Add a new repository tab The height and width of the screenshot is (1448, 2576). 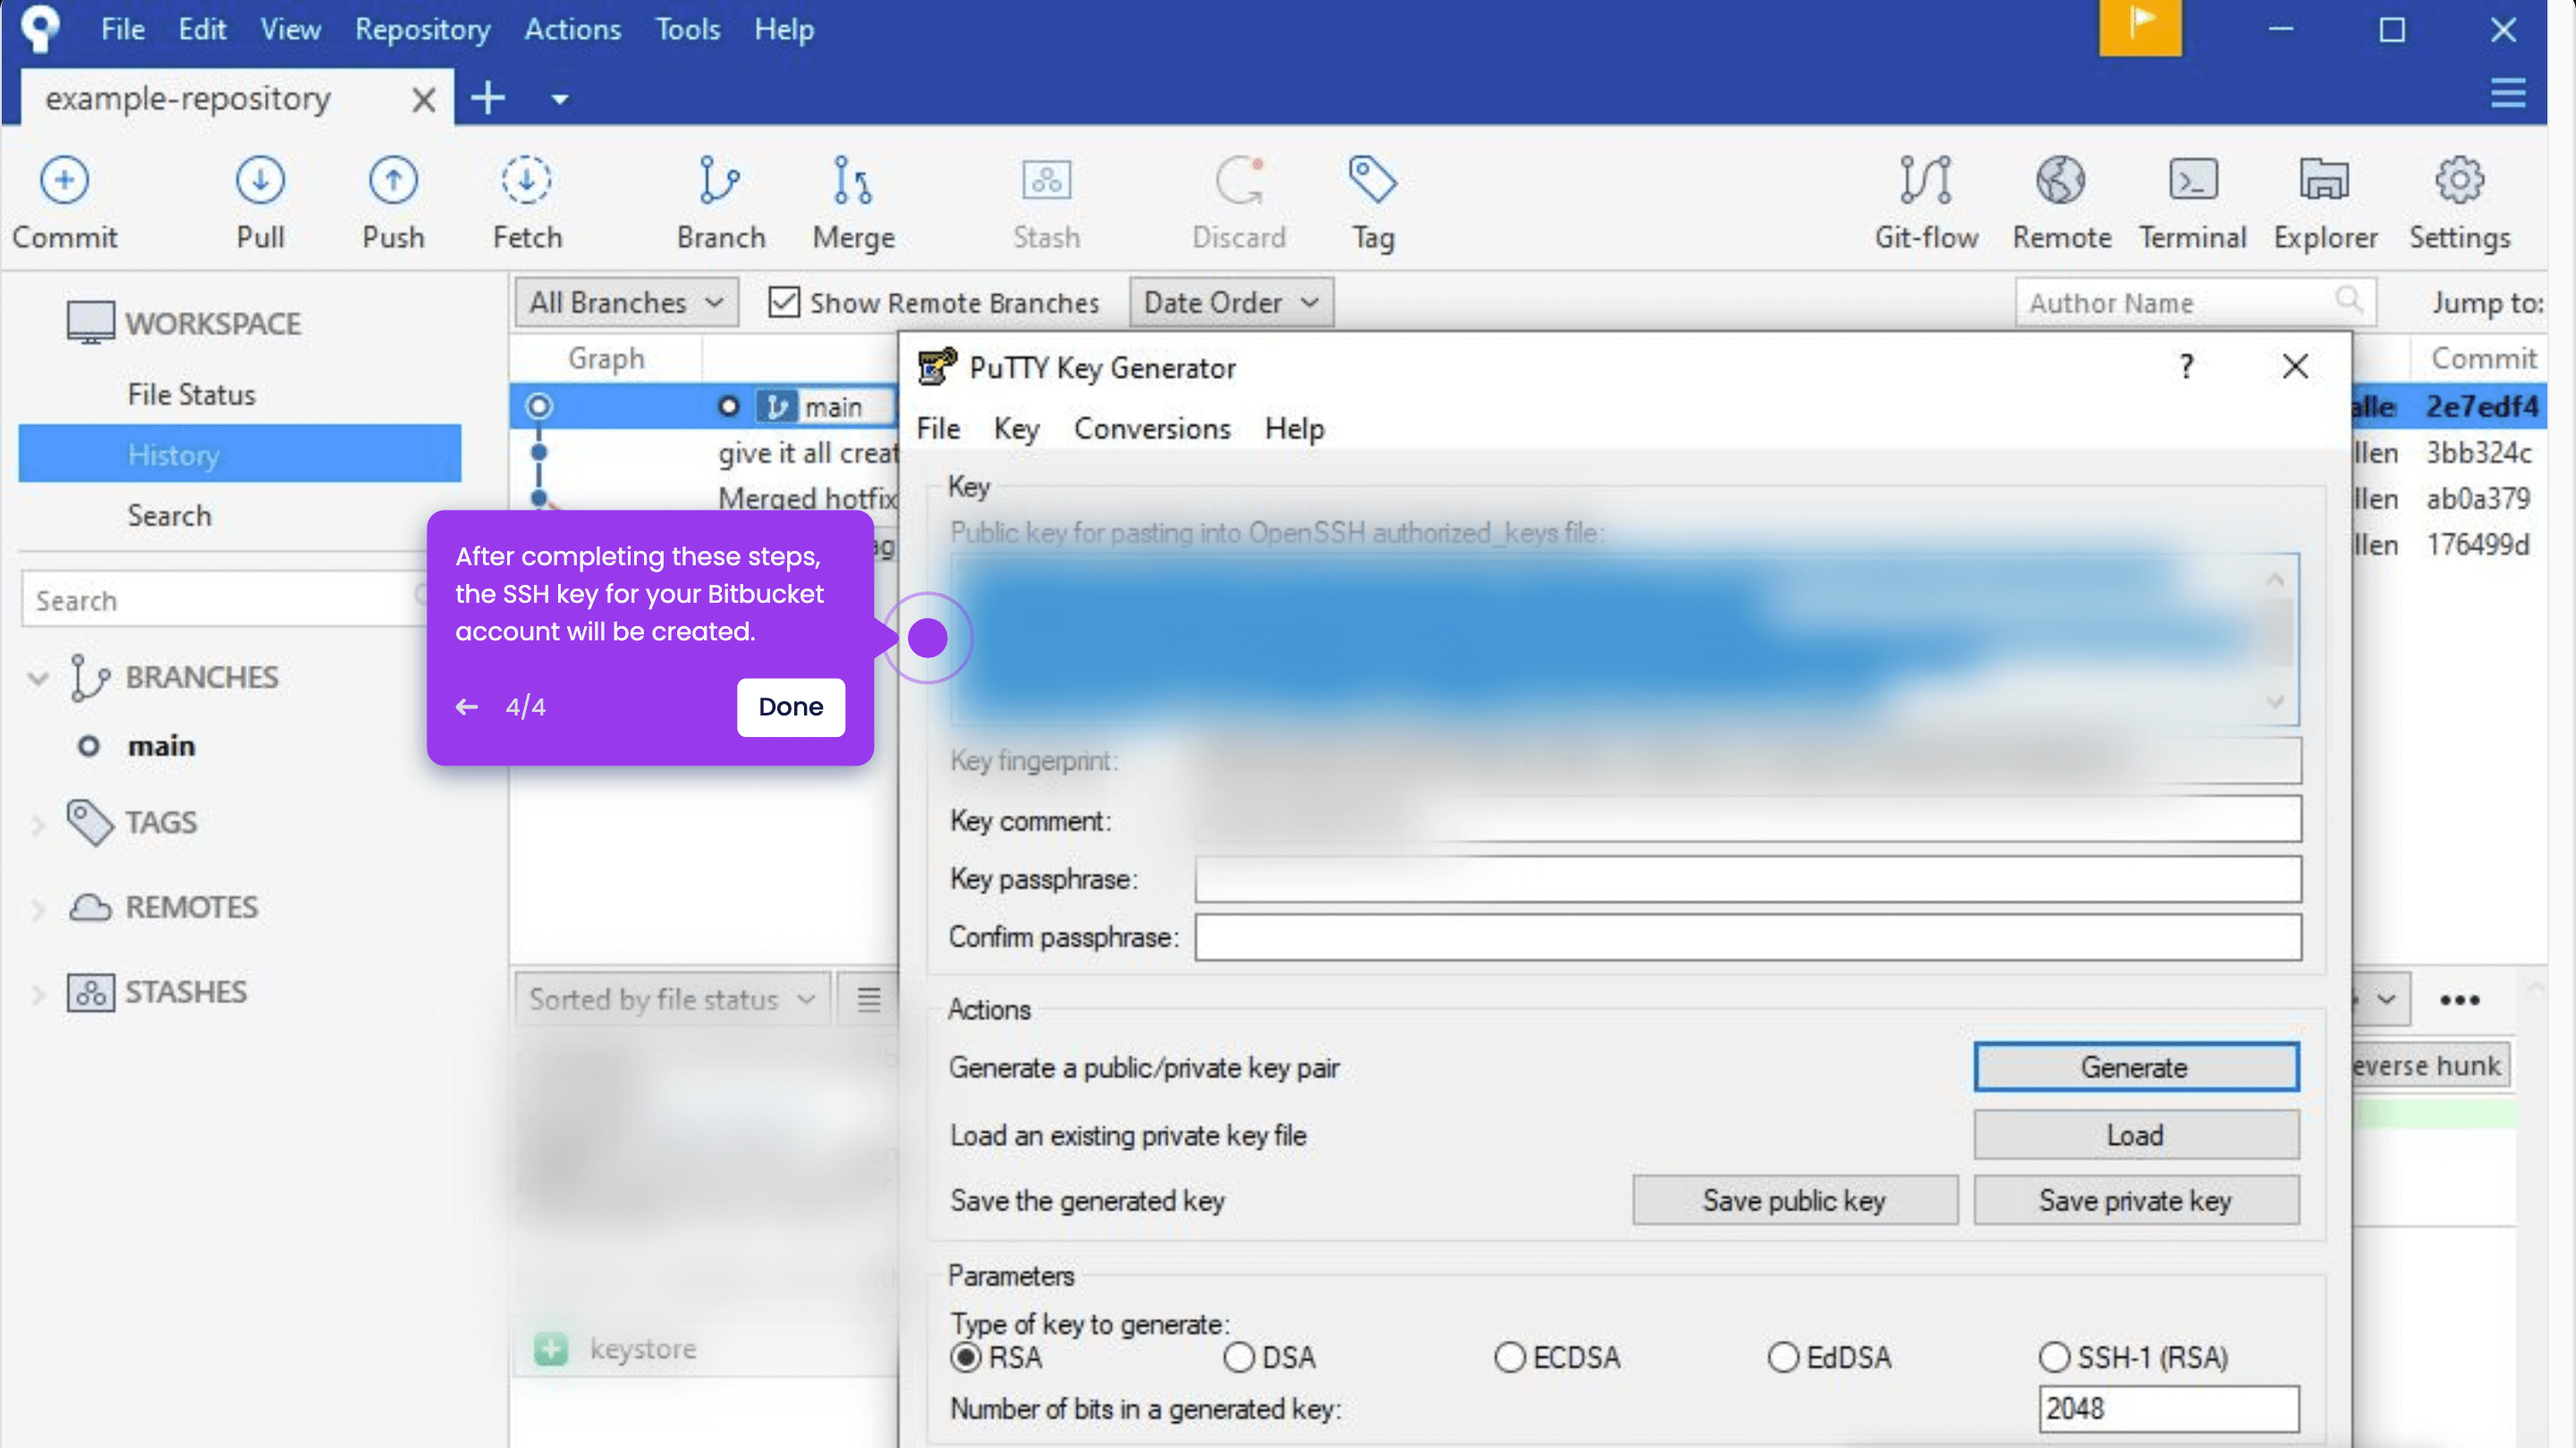point(488,98)
